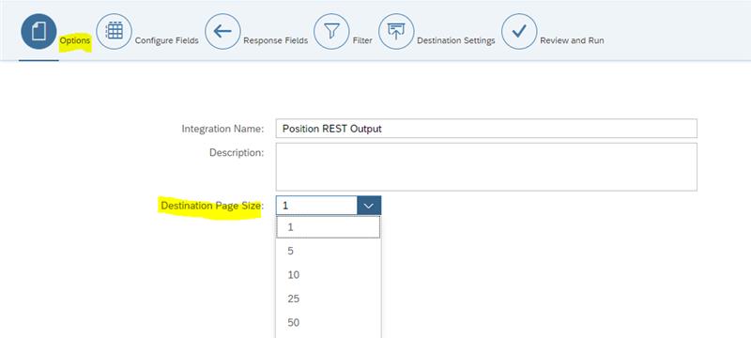The height and width of the screenshot is (338, 751).
Task: Collapse the Destination Page Size dropdown arrow
Action: [369, 206]
